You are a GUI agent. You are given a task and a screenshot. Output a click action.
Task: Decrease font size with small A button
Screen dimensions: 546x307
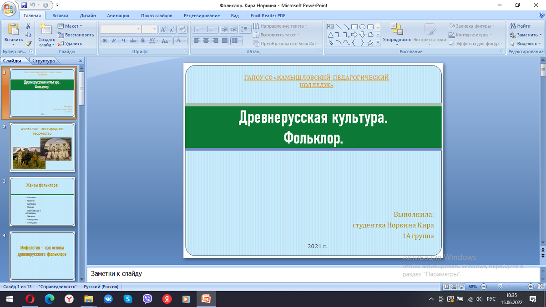(172, 29)
